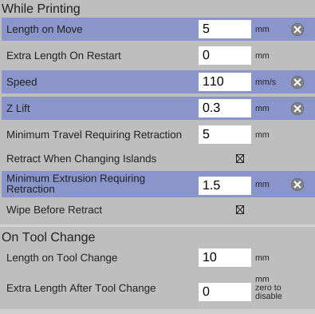Reset Minimum Extrusion Requiring Retraction override
This screenshot has height=314, width=315.
(297, 185)
